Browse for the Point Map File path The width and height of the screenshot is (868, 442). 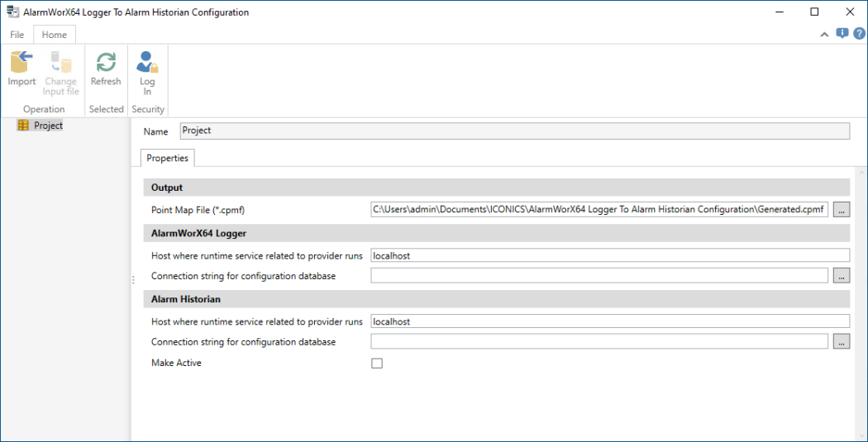pyautogui.click(x=841, y=210)
